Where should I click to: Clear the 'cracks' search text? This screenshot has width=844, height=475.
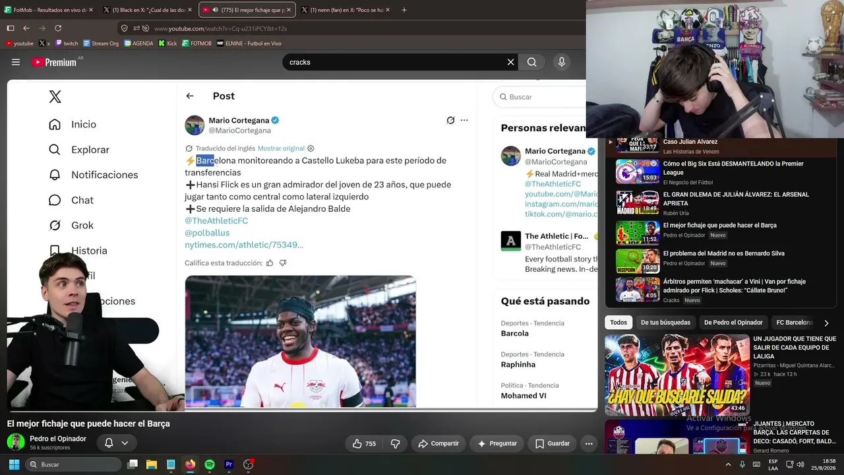point(510,62)
